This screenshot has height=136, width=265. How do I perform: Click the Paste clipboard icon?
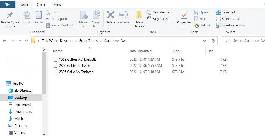[x=39, y=15]
